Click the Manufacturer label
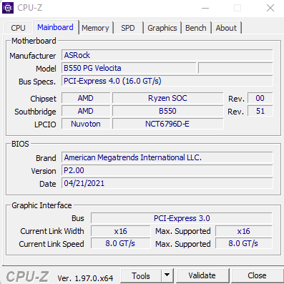284x284 pixels. tap(33, 56)
